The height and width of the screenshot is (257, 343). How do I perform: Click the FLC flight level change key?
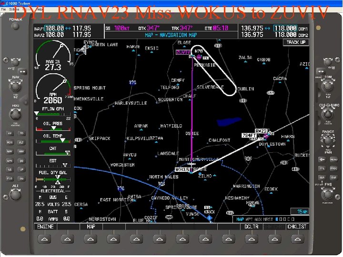point(10,178)
